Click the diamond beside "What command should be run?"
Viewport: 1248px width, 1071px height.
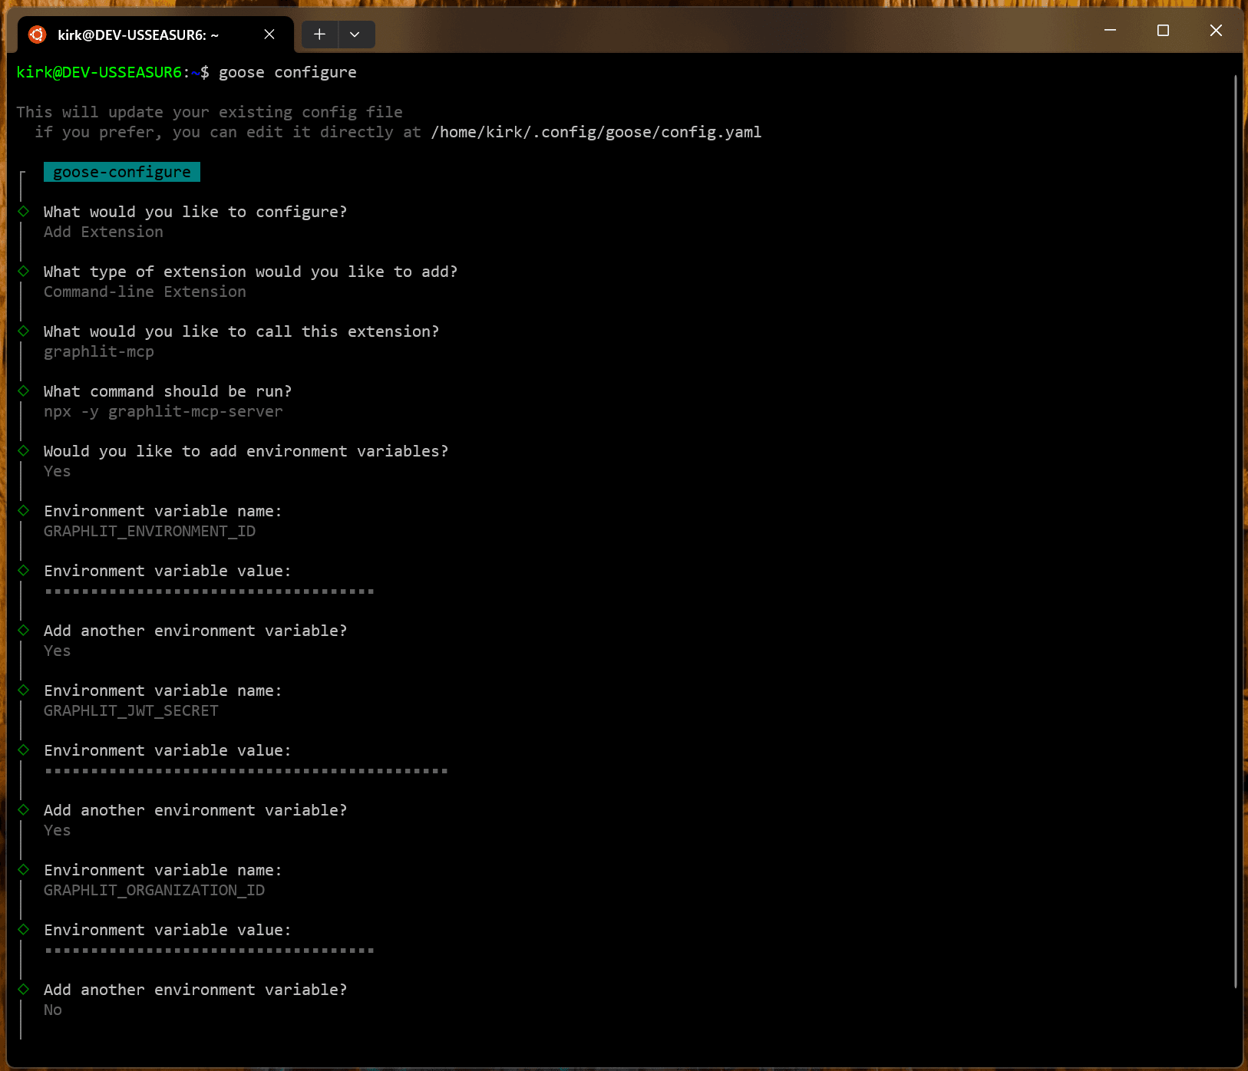coord(24,391)
